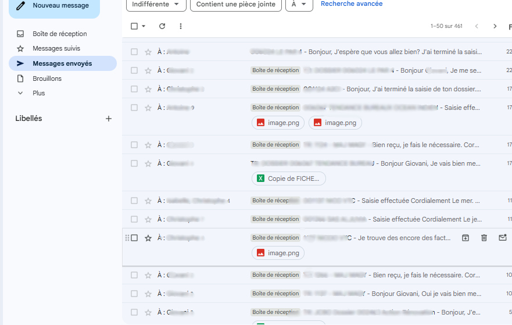512x325 pixels.
Task: Check message 'Bonjour Giovani, Je vais bien me...'
Action: (134, 163)
